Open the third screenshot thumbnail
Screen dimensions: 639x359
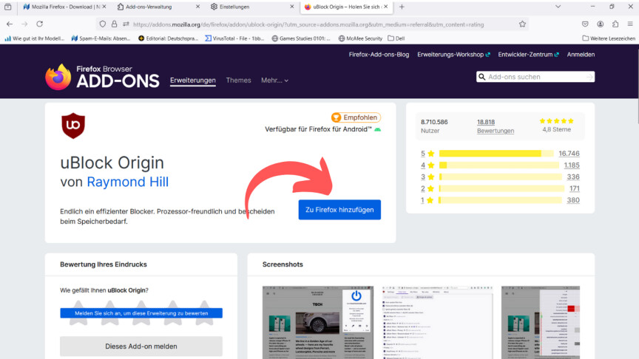coord(541,322)
